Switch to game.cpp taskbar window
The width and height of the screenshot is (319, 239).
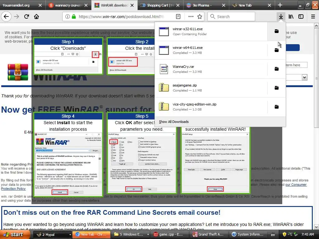tap(170, 234)
